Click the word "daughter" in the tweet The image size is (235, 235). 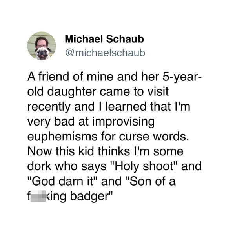[x=72, y=92]
